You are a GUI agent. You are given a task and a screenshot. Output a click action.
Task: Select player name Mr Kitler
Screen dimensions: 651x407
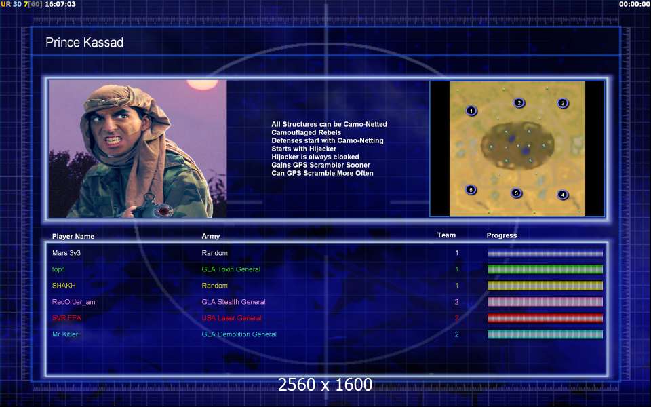pyautogui.click(x=65, y=334)
